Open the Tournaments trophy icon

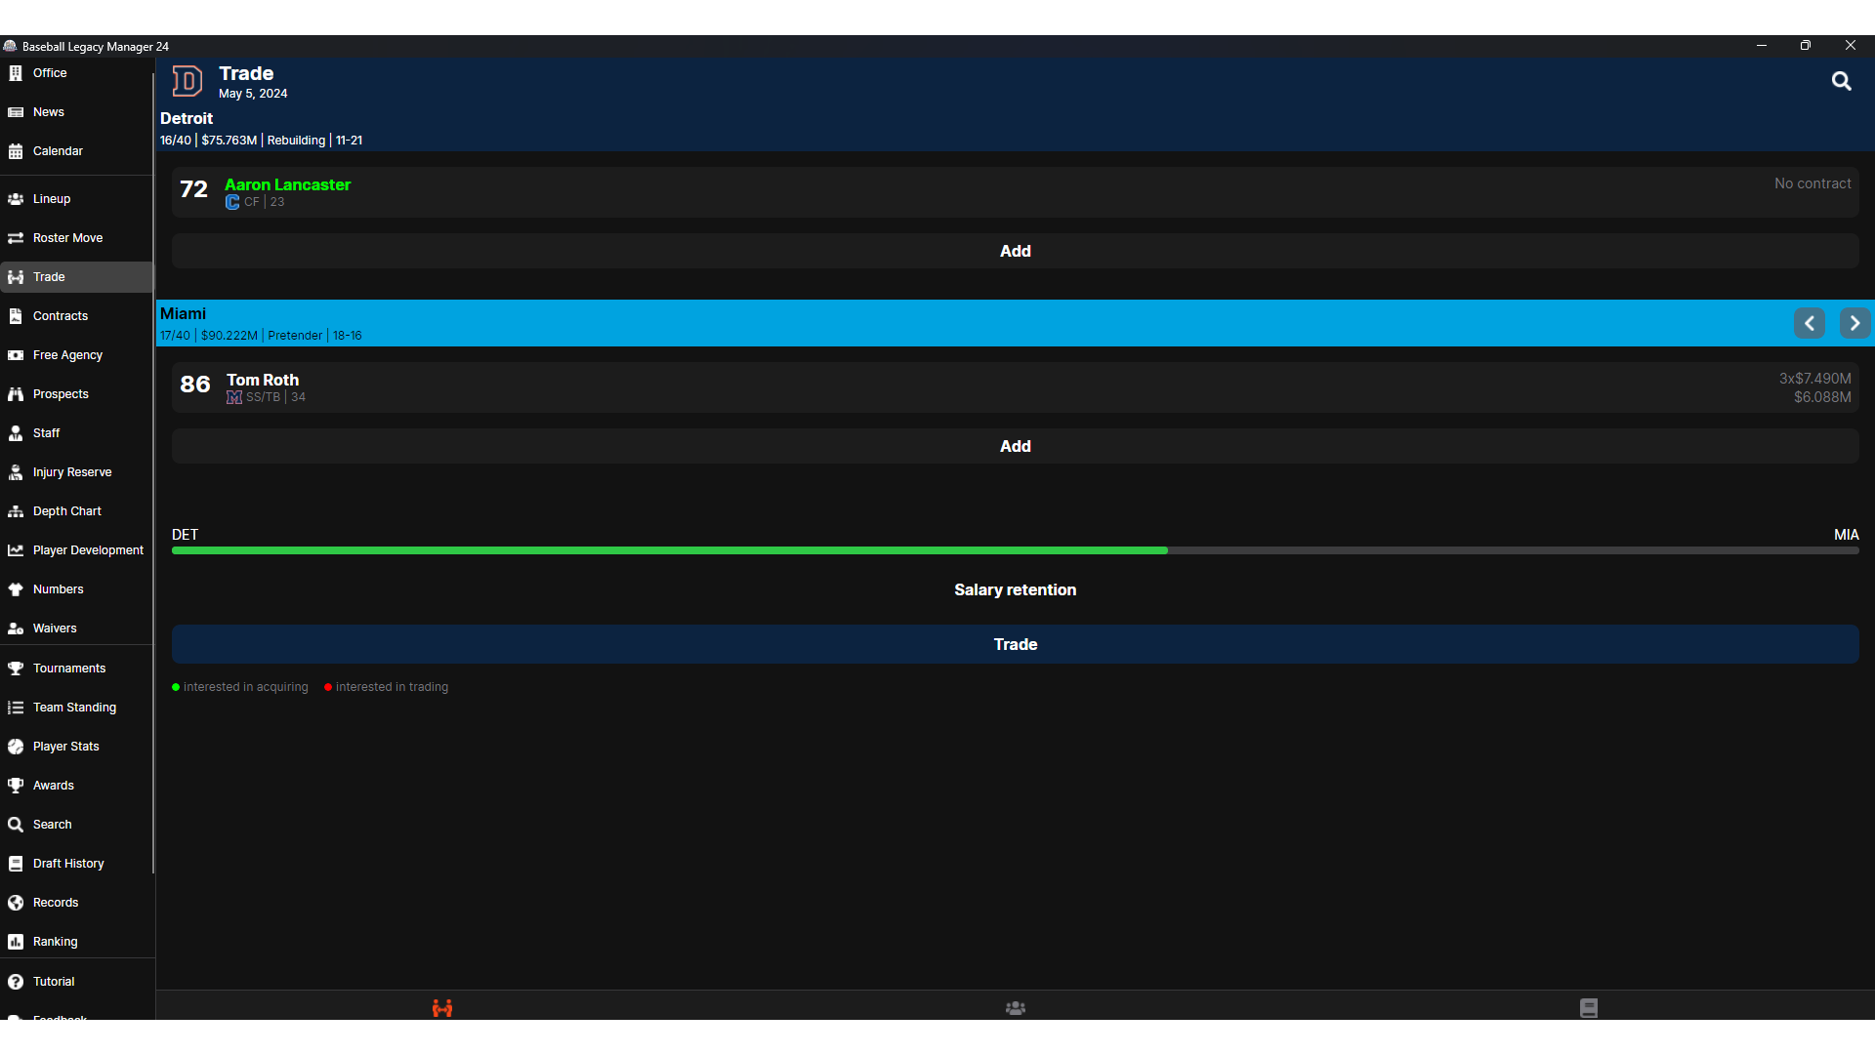coord(16,669)
